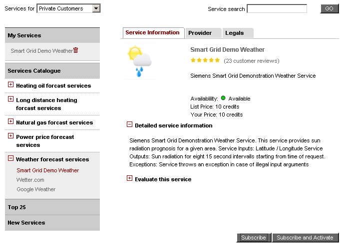Open the Wetter.com service
Image resolution: width=341 pixels, height=245 pixels.
point(30,180)
